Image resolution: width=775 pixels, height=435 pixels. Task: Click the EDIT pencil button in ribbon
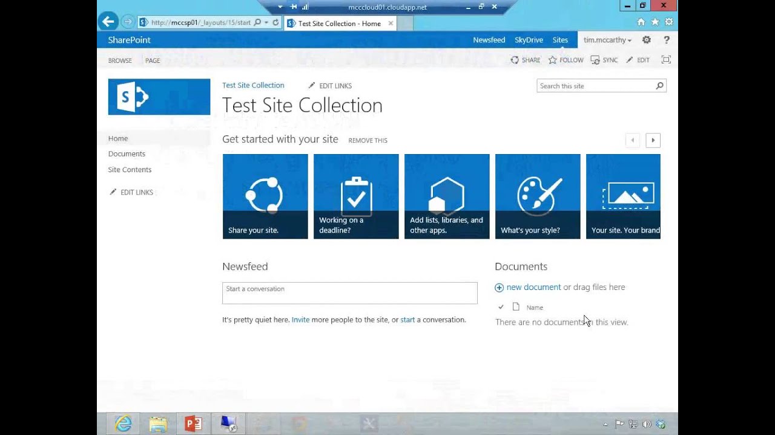click(x=638, y=60)
